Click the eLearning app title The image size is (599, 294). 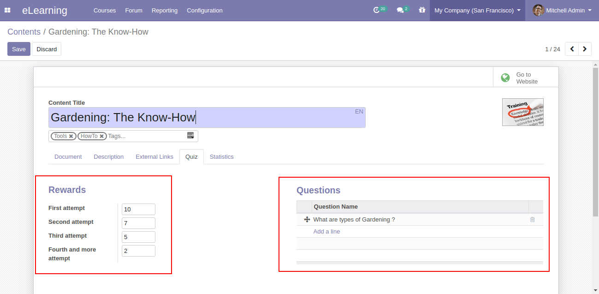pyautogui.click(x=45, y=10)
